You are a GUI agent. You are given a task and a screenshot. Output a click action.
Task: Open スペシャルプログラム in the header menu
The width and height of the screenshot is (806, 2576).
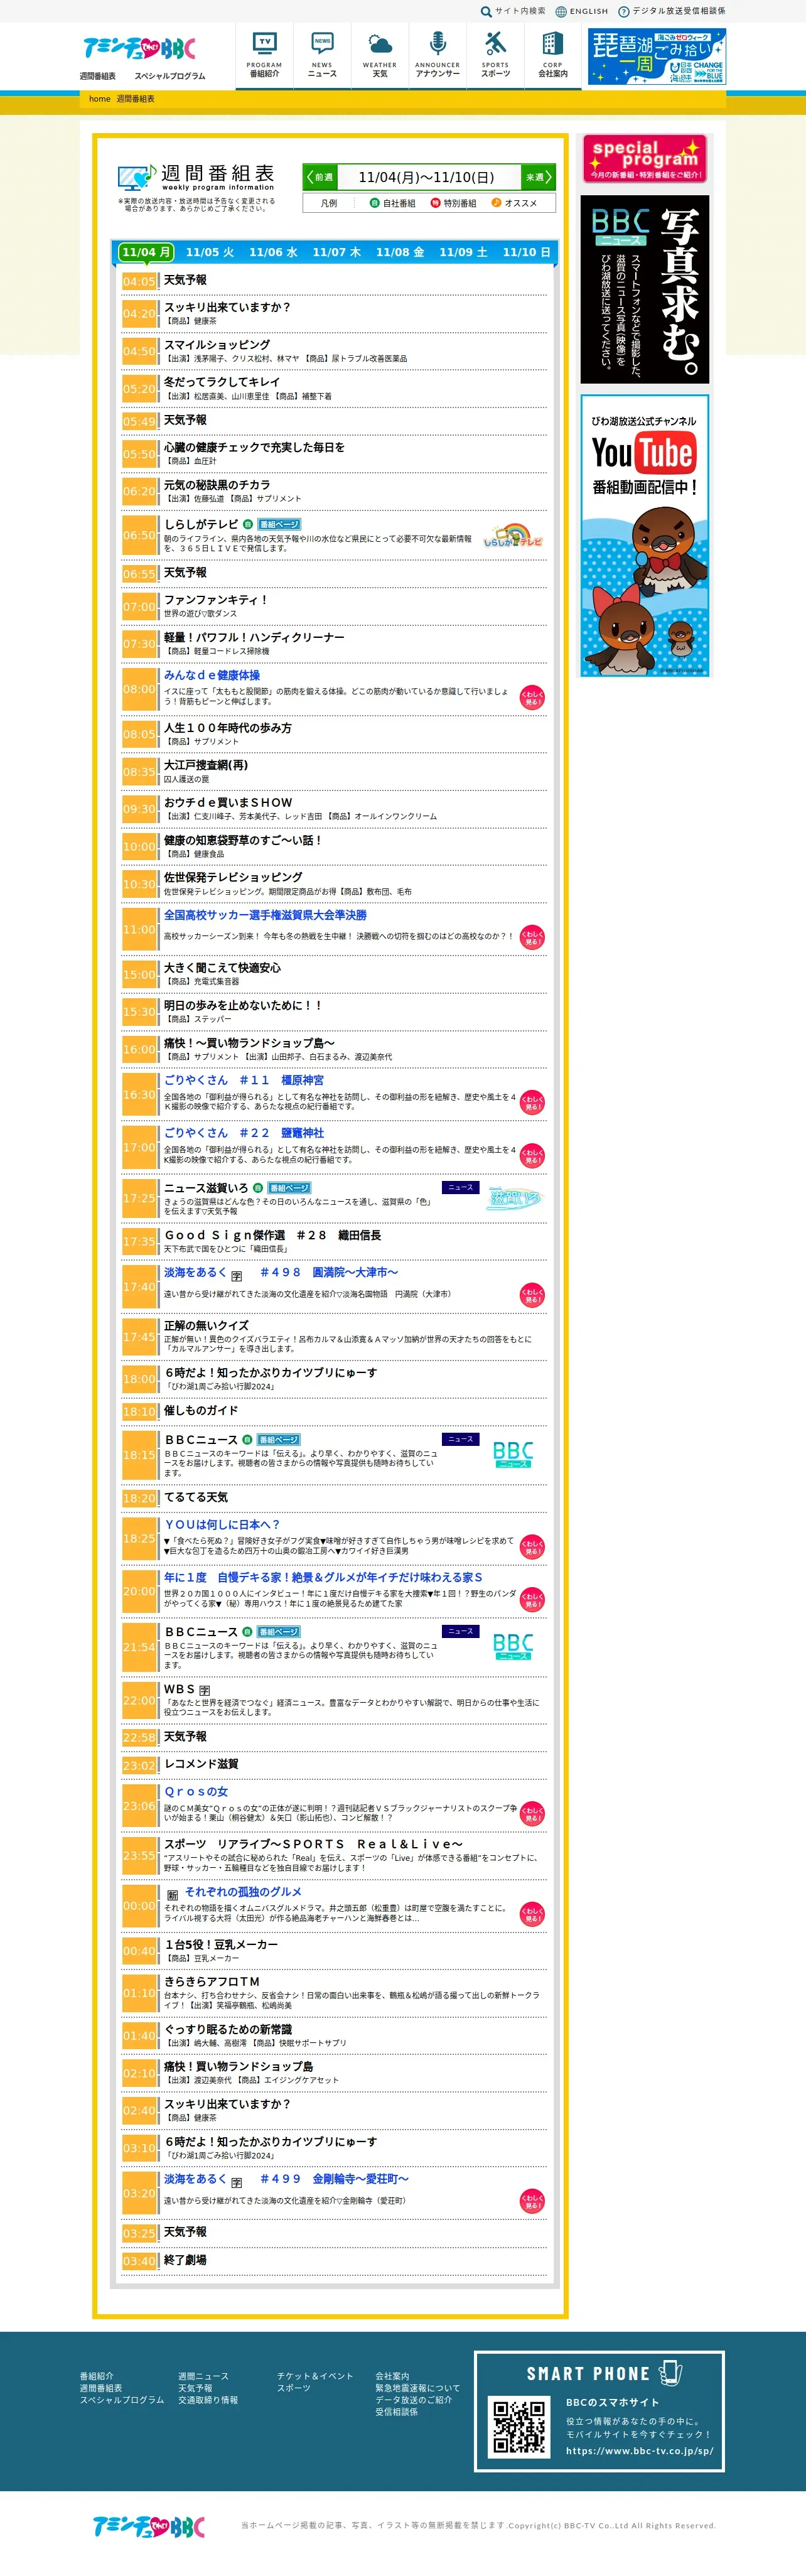tap(170, 76)
